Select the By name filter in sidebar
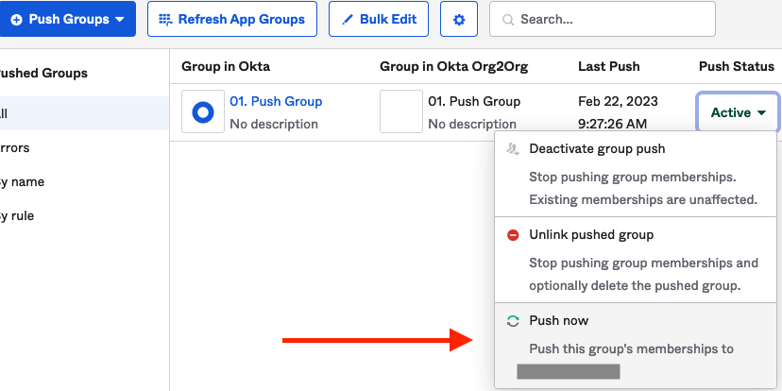Image resolution: width=782 pixels, height=391 pixels. coord(22,182)
